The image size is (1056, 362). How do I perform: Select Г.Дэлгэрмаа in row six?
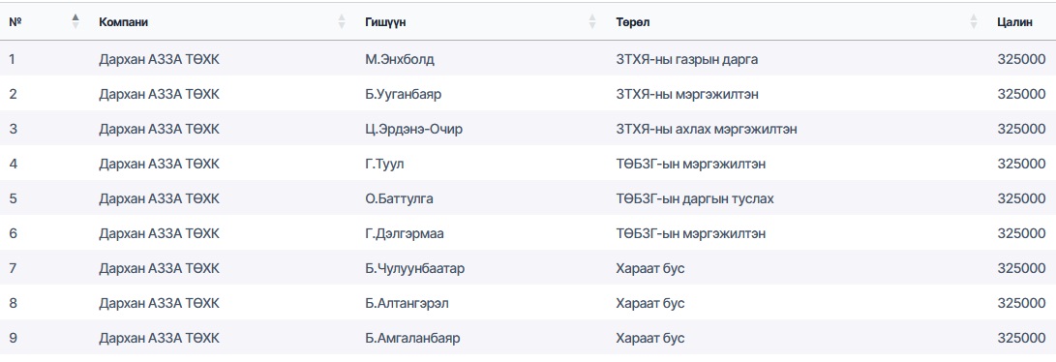[404, 234]
